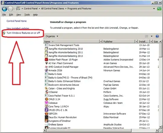This screenshot has height=133, width=163.
Task: Expand the recent pages dropdown arrow
Action: tap(14, 9)
